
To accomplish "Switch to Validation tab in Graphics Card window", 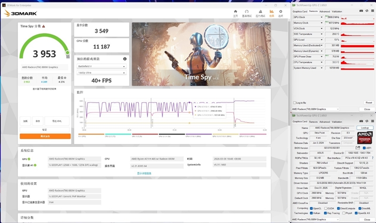I will (337, 122).
